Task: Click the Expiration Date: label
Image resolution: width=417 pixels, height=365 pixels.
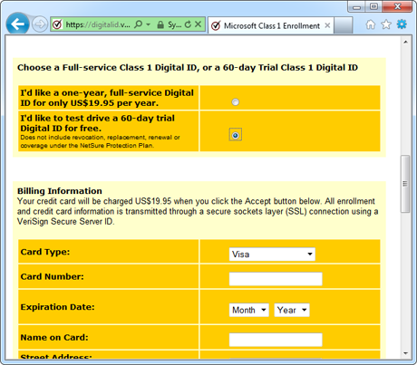Action: [x=57, y=307]
